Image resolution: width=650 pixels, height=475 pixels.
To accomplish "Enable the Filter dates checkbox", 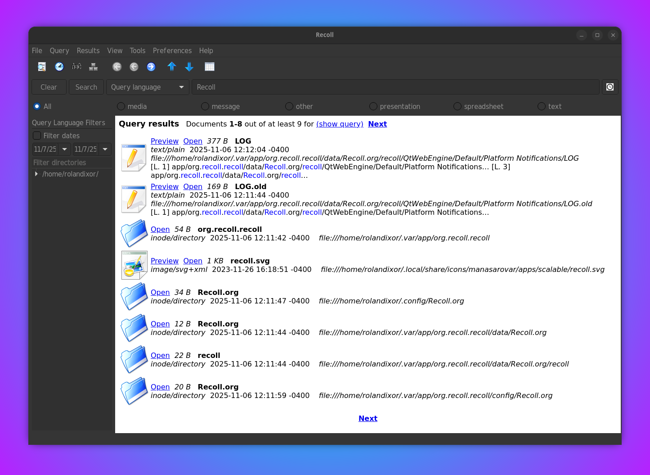I will click(37, 135).
